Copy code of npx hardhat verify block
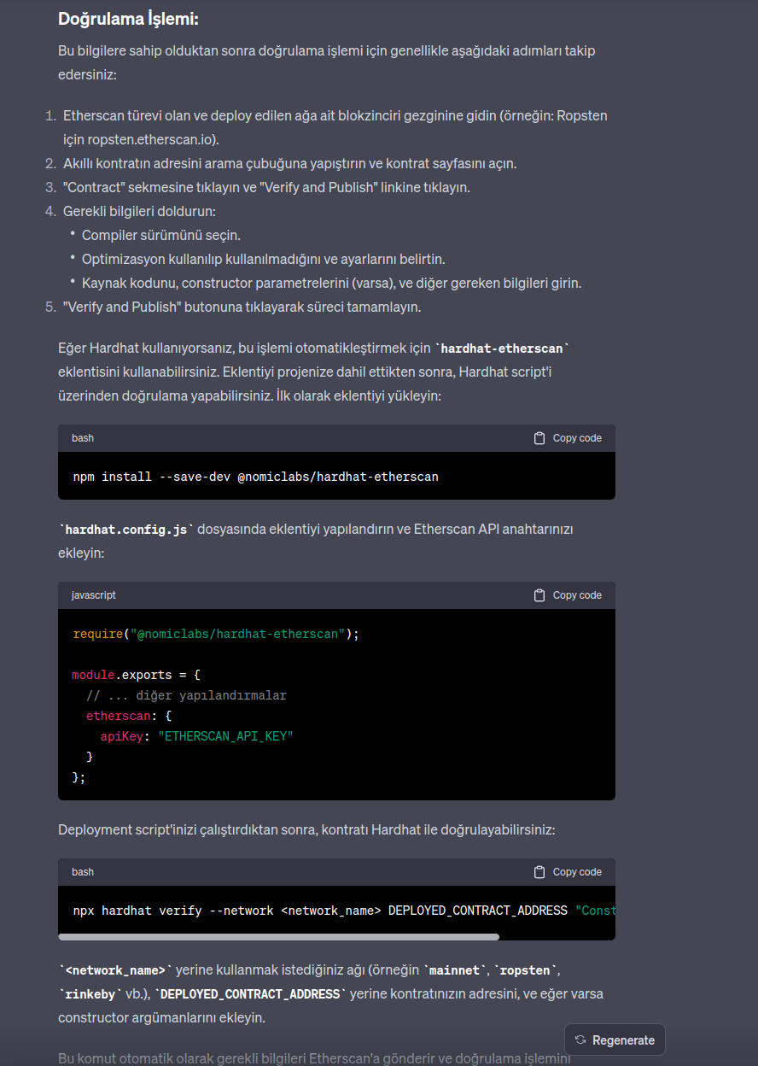The image size is (758, 1066). pos(568,872)
